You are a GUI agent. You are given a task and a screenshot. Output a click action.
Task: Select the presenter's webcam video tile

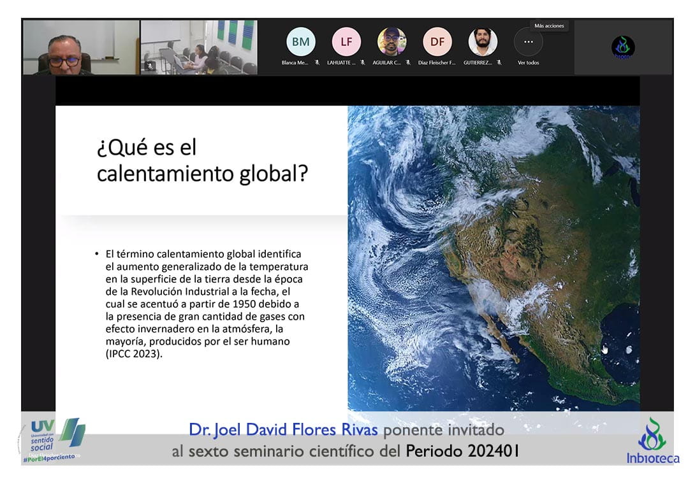click(x=80, y=47)
